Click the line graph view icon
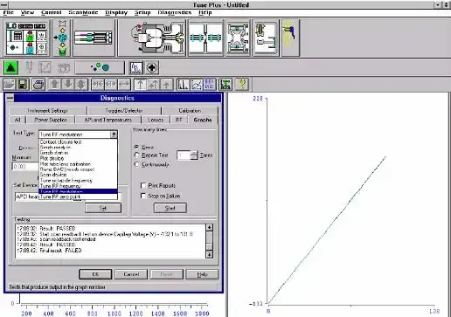 [197, 85]
